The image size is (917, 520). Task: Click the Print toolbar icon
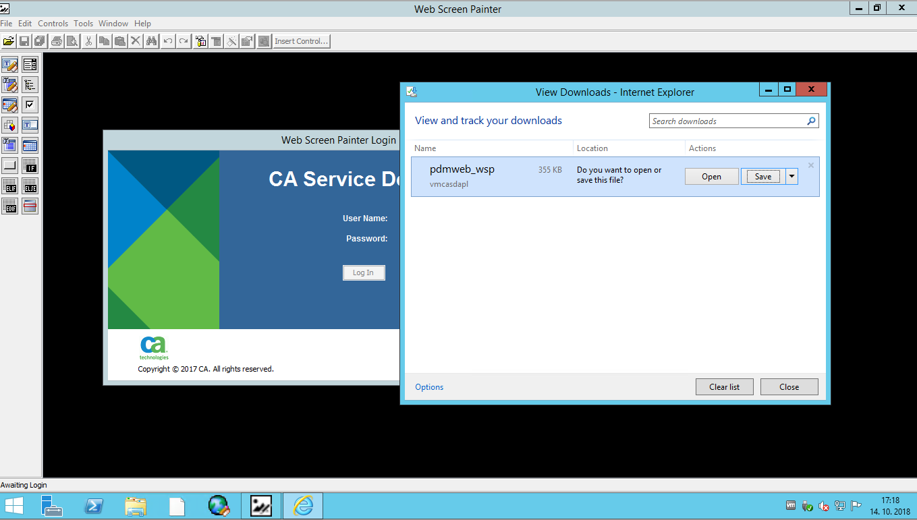pos(57,41)
